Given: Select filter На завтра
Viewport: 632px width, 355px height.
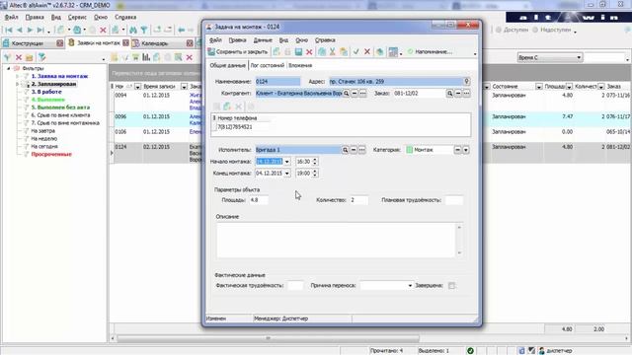Looking at the screenshot, I should click(43, 131).
